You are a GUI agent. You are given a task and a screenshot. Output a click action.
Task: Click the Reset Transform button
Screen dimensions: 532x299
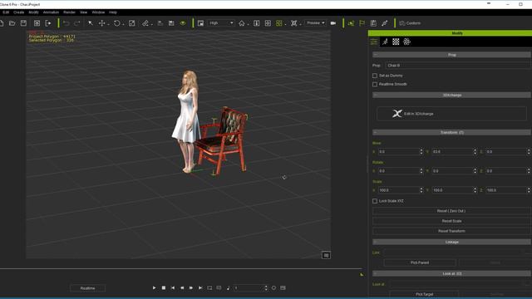[x=451, y=231]
